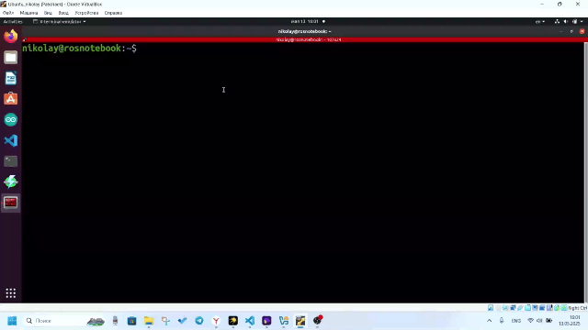588x330 pixels.
Task: Open the blue checkmark app on taskbar
Action: point(182,321)
